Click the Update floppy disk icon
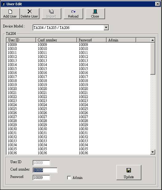The image size is (162, 190). (x=129, y=170)
